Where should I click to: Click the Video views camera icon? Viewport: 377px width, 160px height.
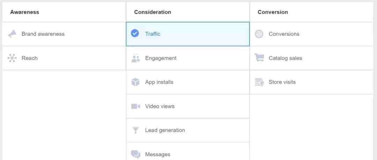pyautogui.click(x=135, y=106)
